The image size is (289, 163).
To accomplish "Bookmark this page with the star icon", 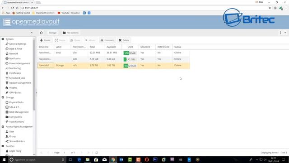I will coord(270,8).
